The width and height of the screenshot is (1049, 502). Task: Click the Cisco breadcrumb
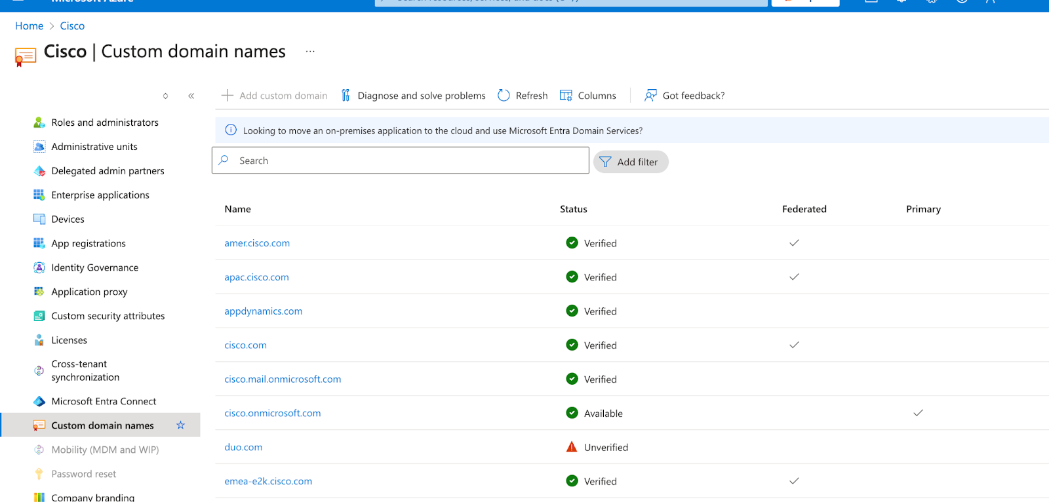[72, 26]
